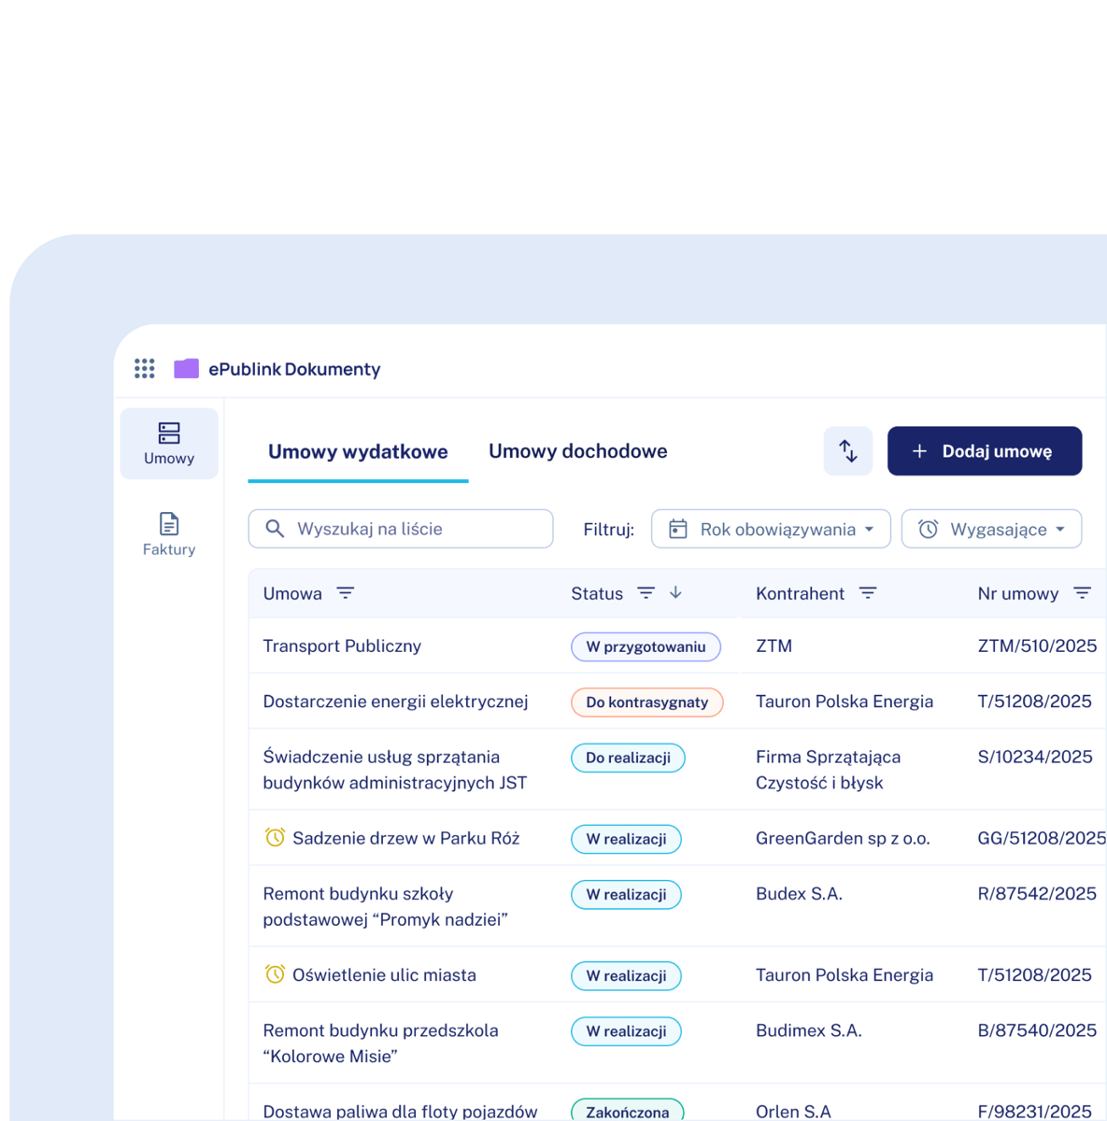Click the Do kontrasygnaty status badge
1107x1121 pixels.
(x=646, y=702)
